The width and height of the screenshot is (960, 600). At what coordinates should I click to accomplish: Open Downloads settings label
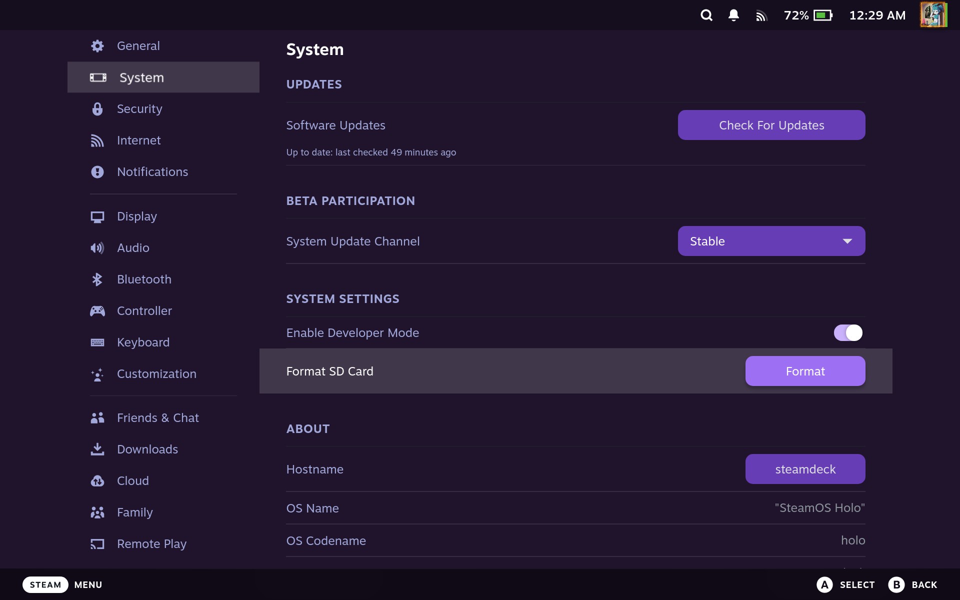point(147,449)
